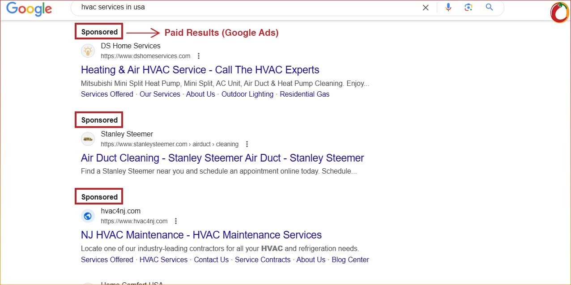Click DS Home Services lightbulb favicon

[88, 51]
